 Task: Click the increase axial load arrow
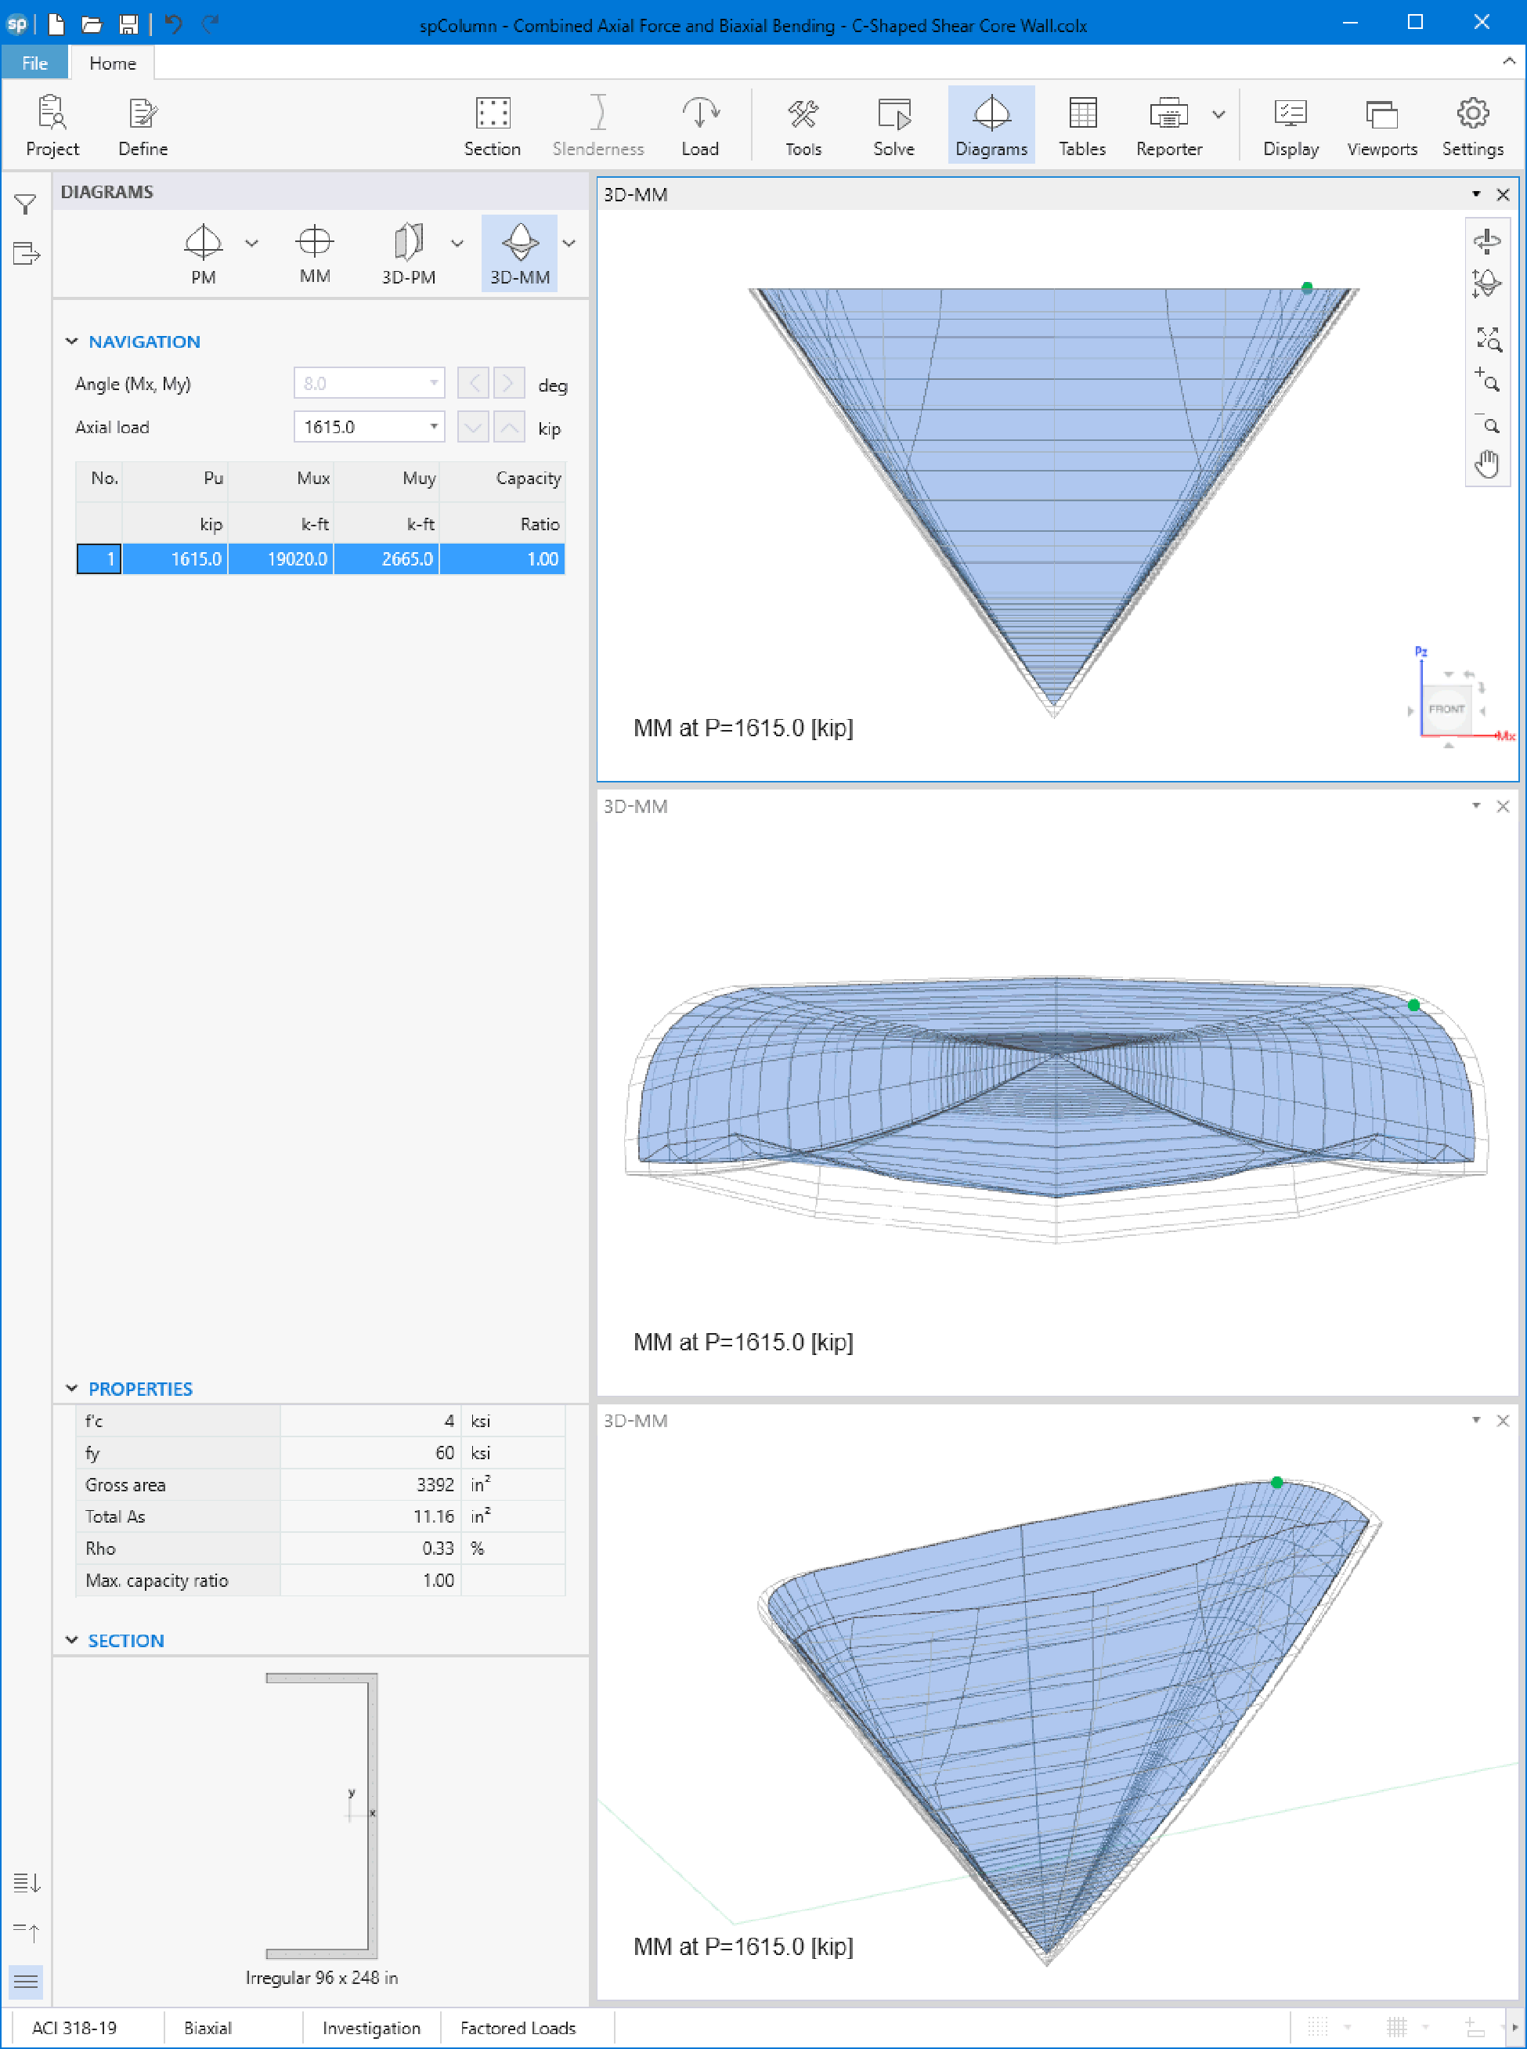(x=508, y=427)
